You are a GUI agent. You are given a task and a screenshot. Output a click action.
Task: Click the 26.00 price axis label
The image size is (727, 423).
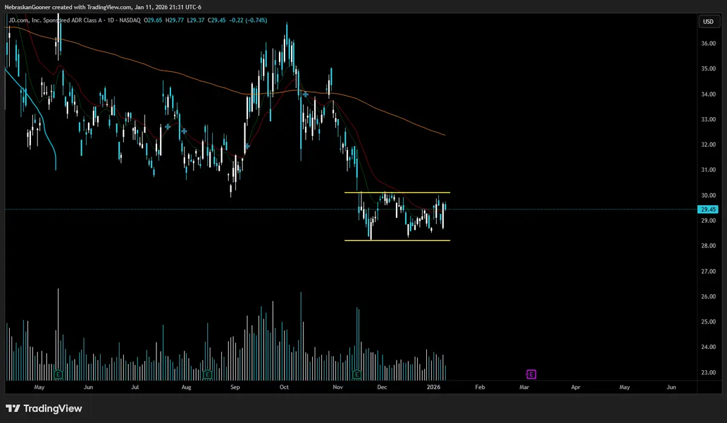[x=708, y=296]
